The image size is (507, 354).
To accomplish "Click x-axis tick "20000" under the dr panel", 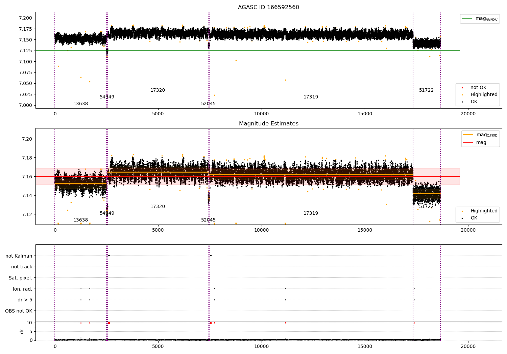I will click(x=468, y=346).
